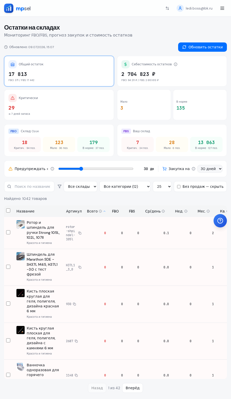This screenshot has width=231, height=399.
Task: Sort by the Мес. column header
Action: (201, 211)
